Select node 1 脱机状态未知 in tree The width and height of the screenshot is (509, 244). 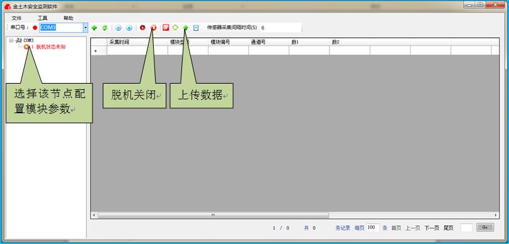pos(49,47)
